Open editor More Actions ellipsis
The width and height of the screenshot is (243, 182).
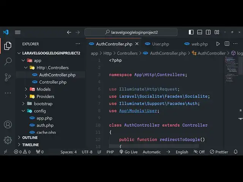[x=235, y=44]
